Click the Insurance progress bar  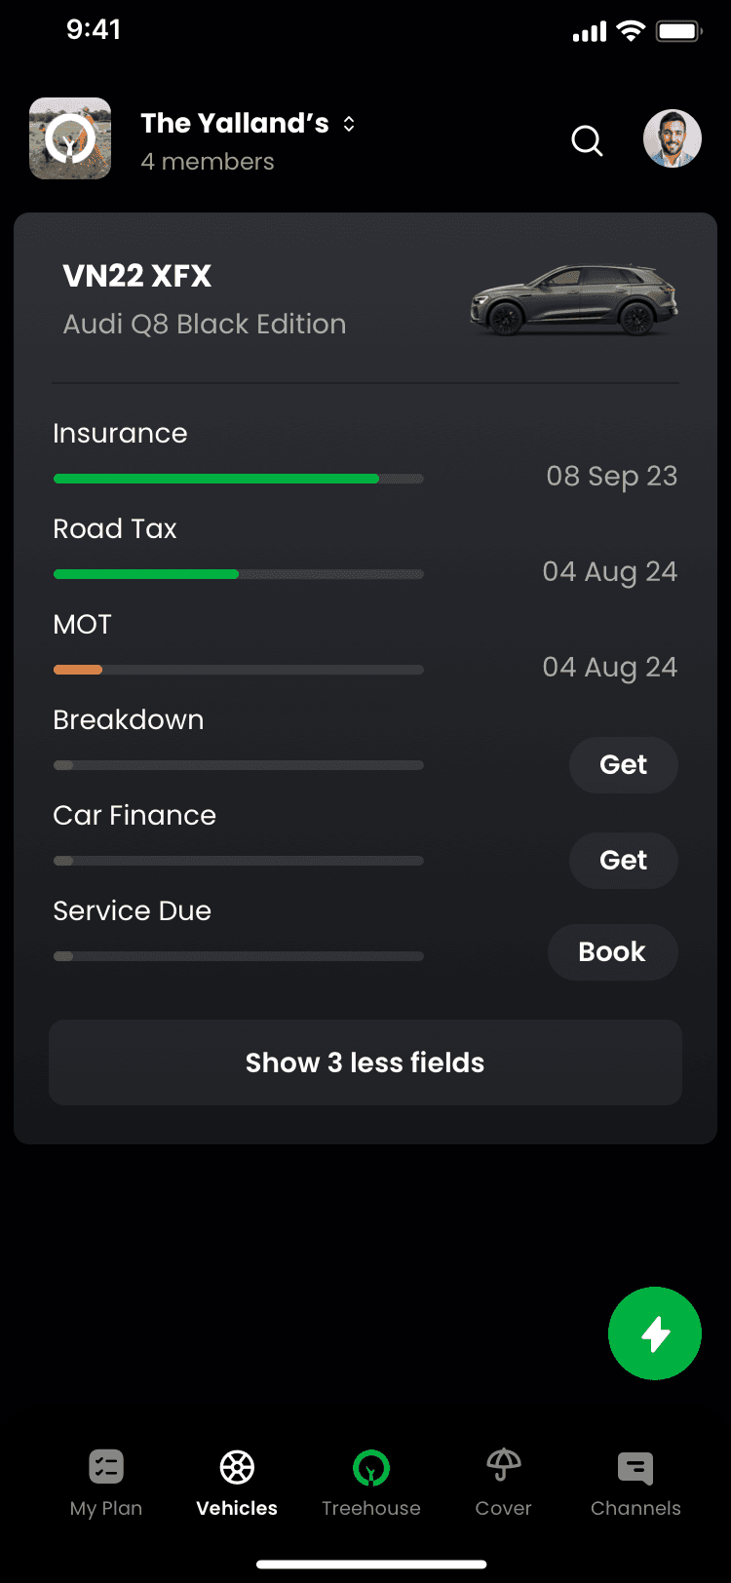pyautogui.click(x=239, y=479)
